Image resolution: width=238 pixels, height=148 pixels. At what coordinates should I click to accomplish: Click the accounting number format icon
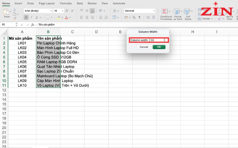pyautogui.click(x=126, y=17)
